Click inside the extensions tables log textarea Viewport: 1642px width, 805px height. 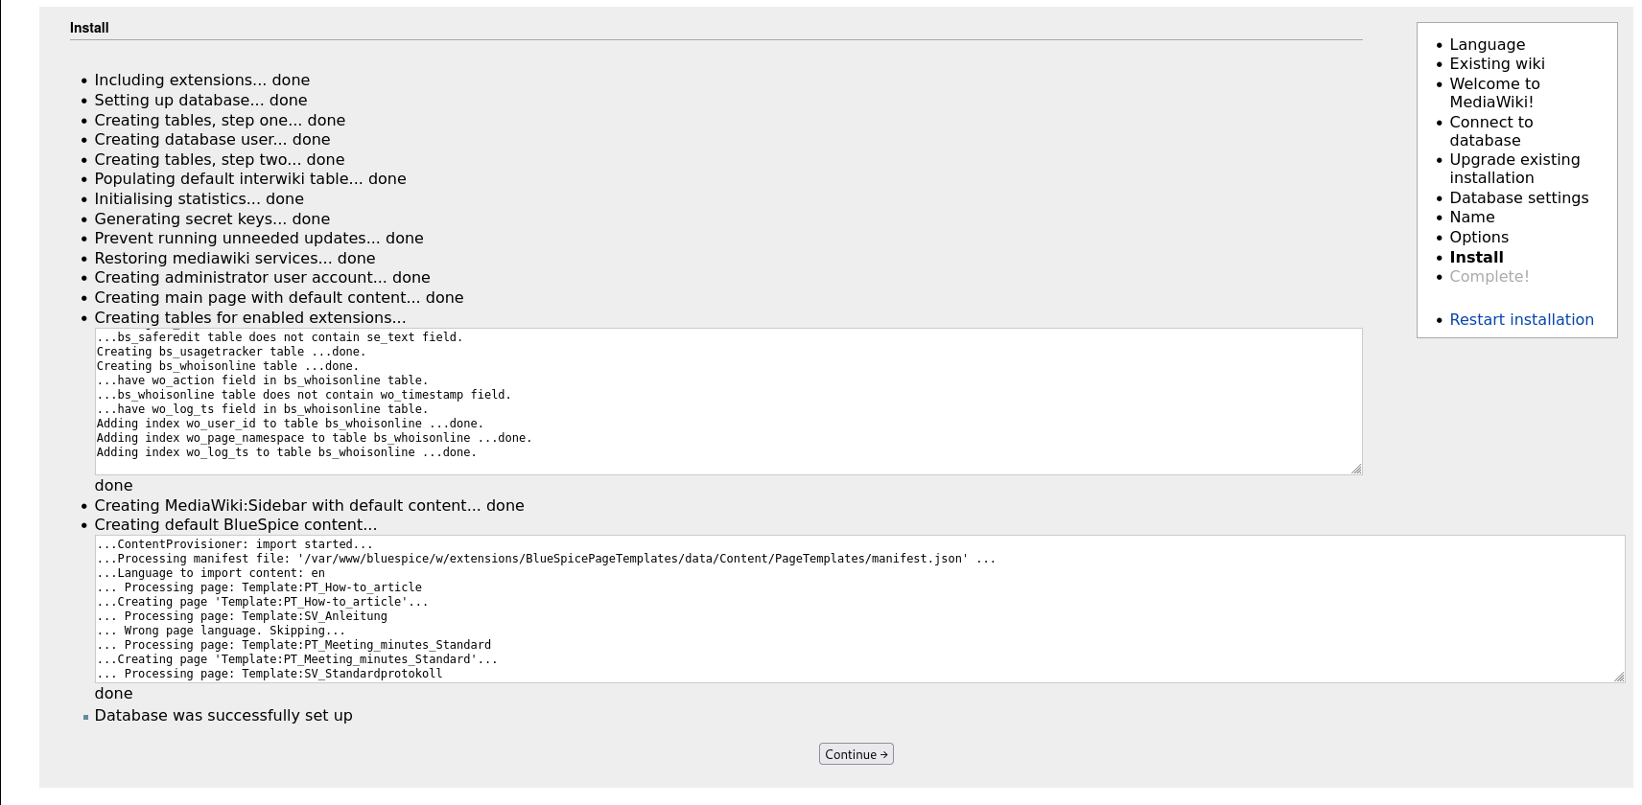click(728, 402)
